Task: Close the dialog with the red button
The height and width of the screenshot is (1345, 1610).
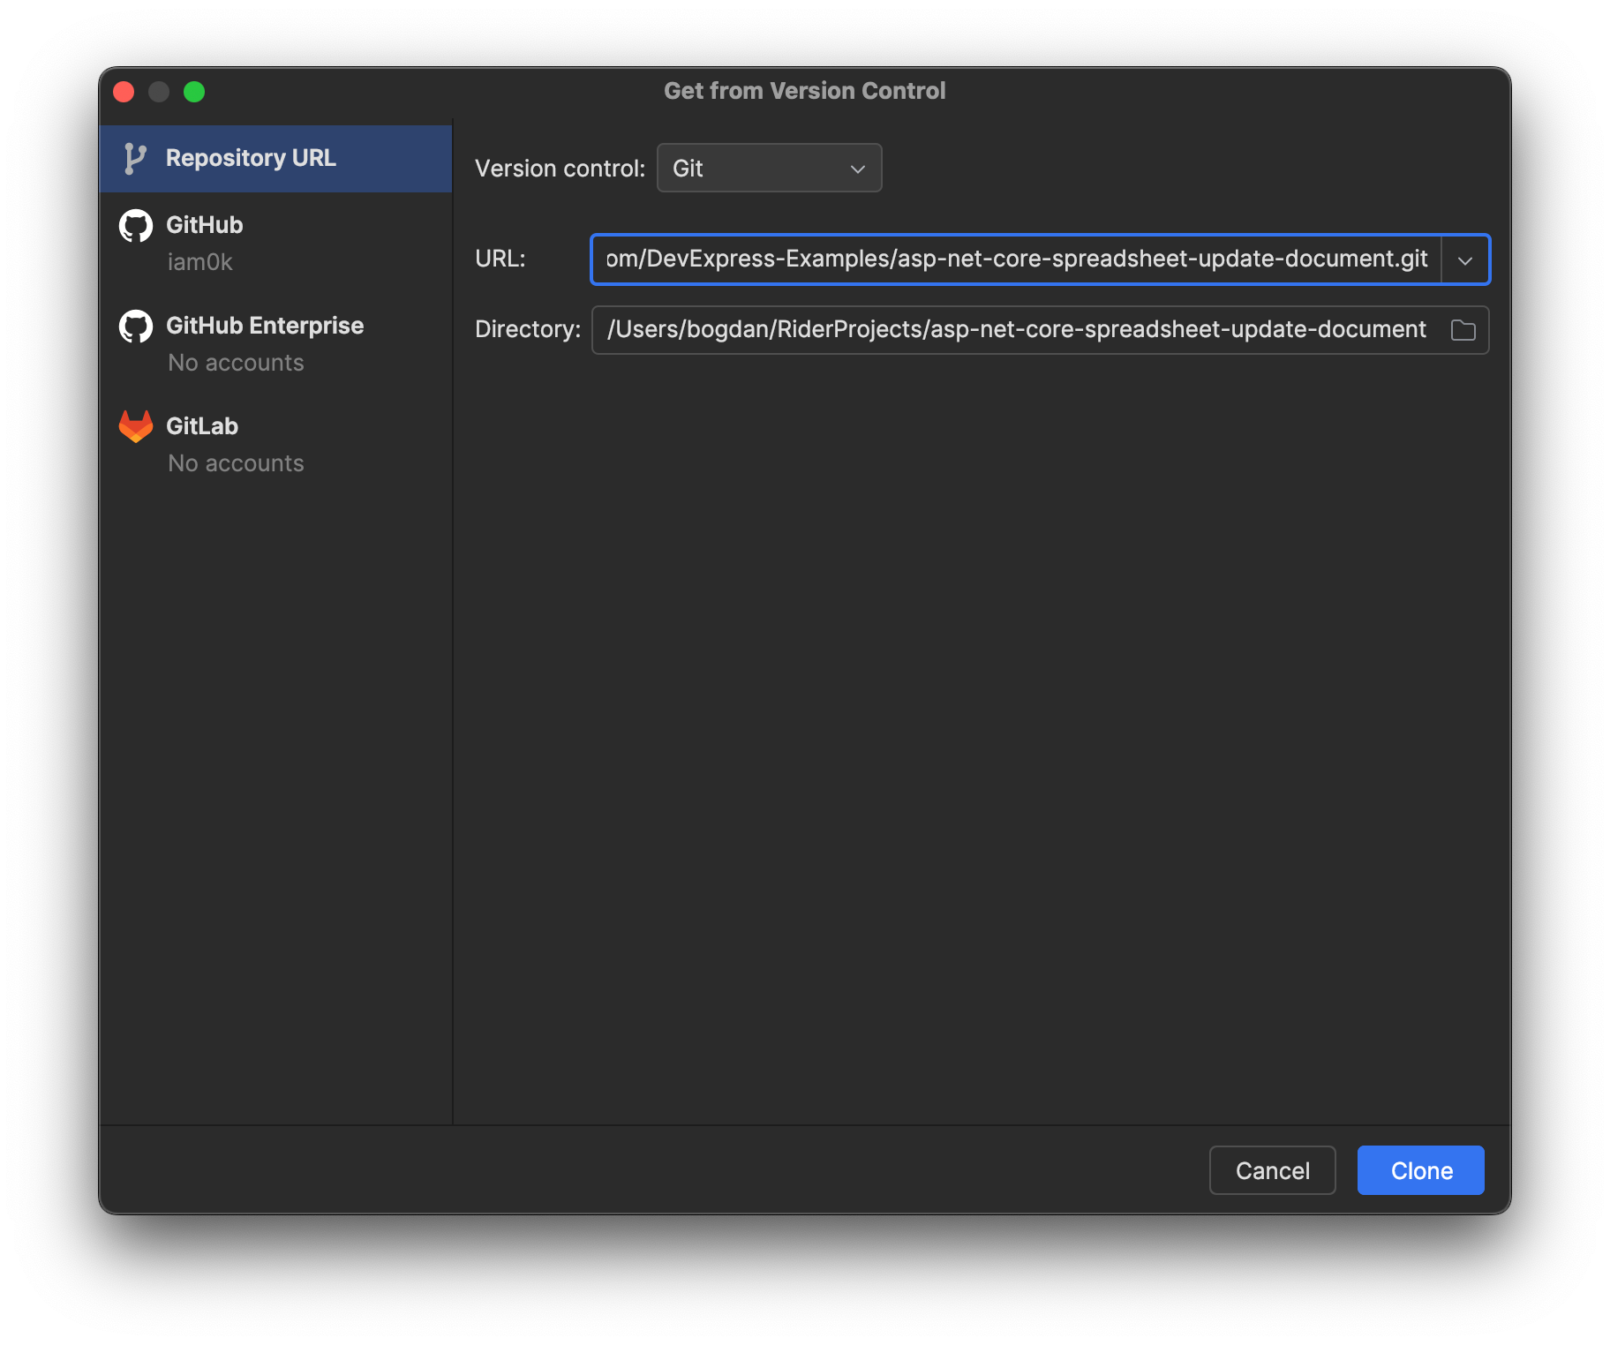Action: 124,92
